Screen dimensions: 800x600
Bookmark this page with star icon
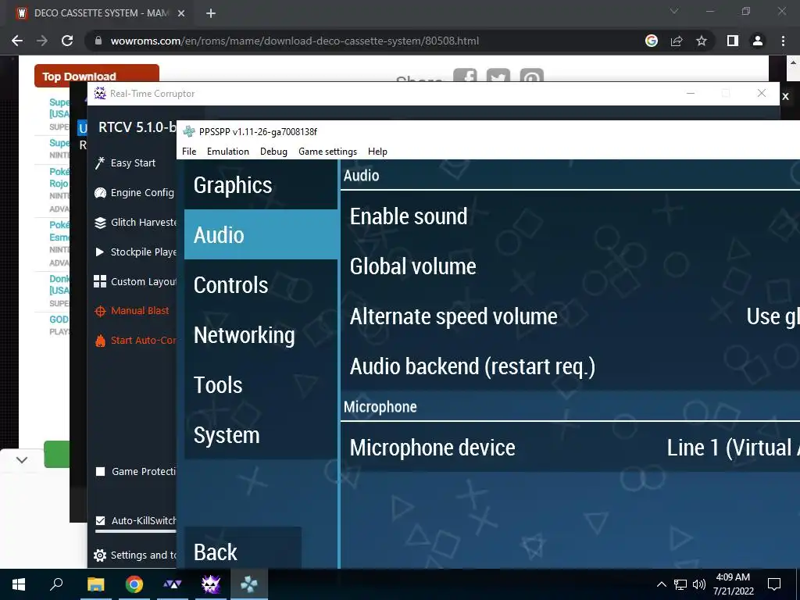point(702,41)
